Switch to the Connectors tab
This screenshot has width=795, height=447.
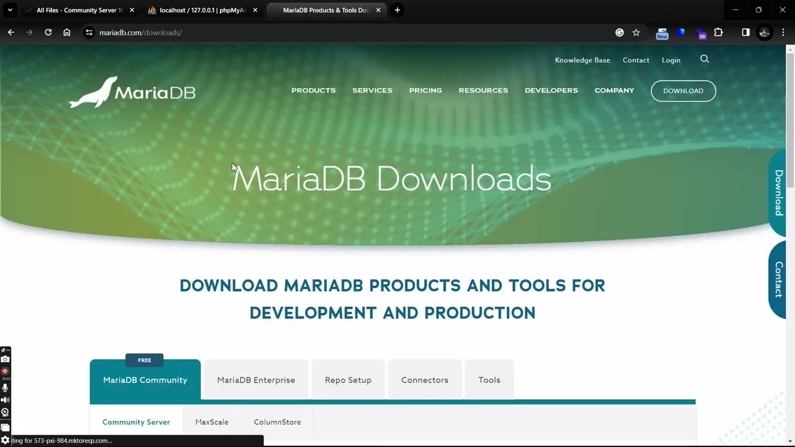425,380
